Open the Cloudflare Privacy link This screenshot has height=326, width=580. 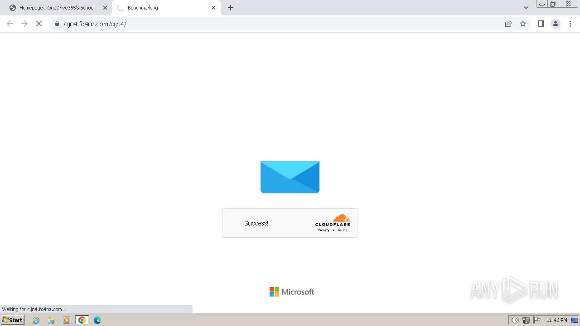(324, 230)
